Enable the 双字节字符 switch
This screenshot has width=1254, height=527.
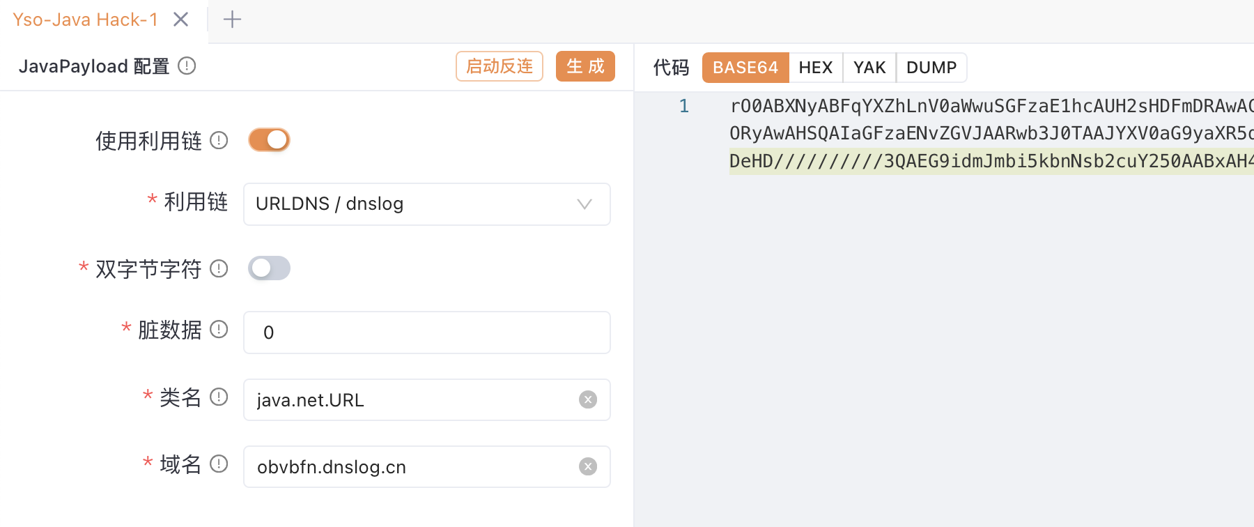[269, 268]
